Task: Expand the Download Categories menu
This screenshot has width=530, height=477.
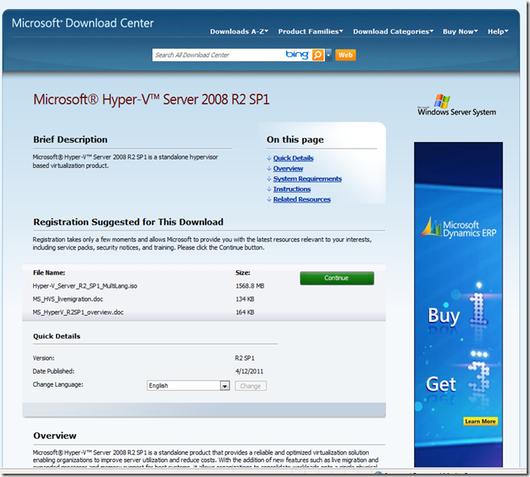Action: [393, 31]
